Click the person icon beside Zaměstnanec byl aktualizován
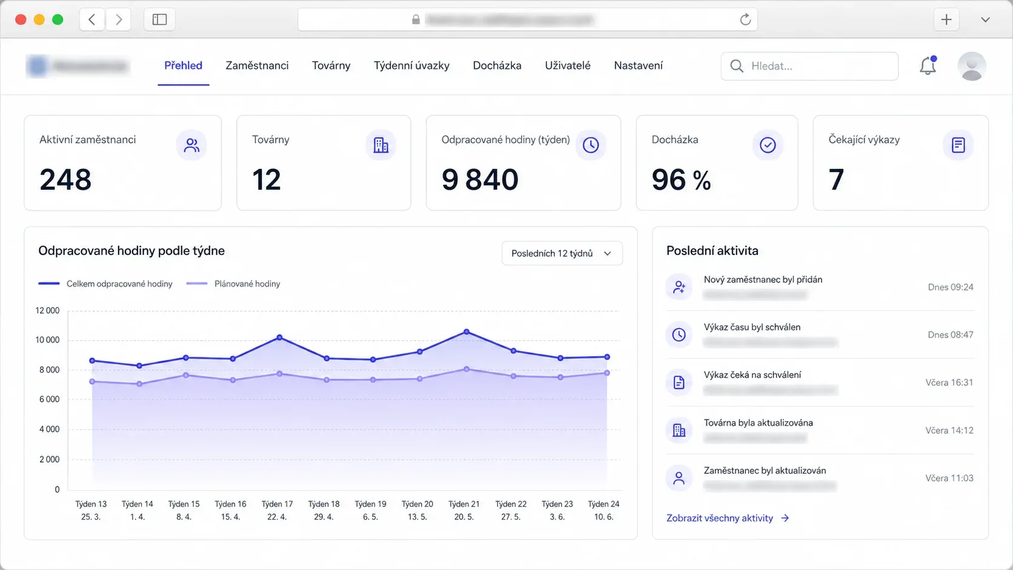 679,478
